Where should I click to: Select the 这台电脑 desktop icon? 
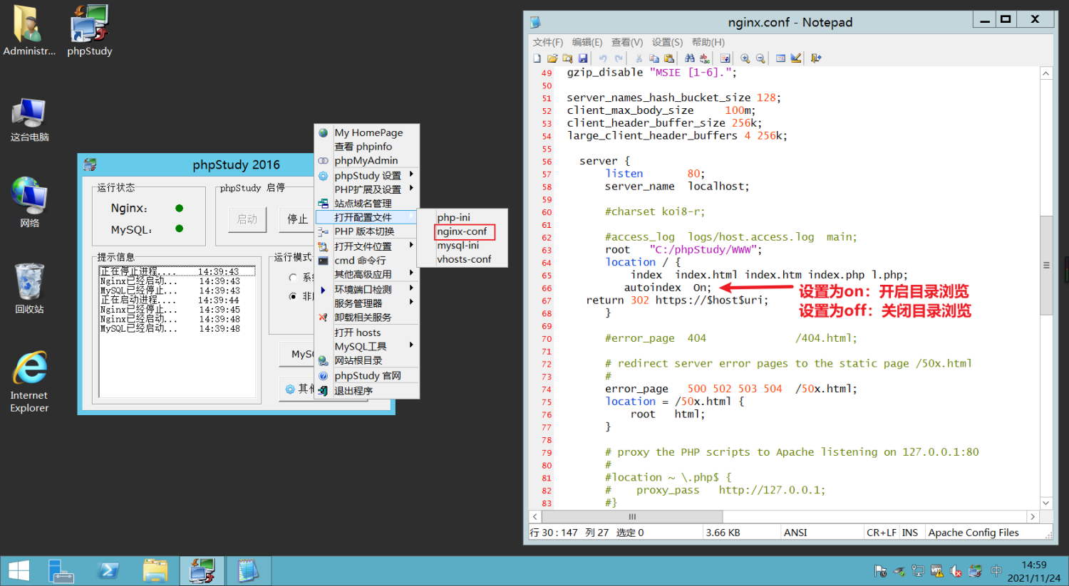[30, 120]
